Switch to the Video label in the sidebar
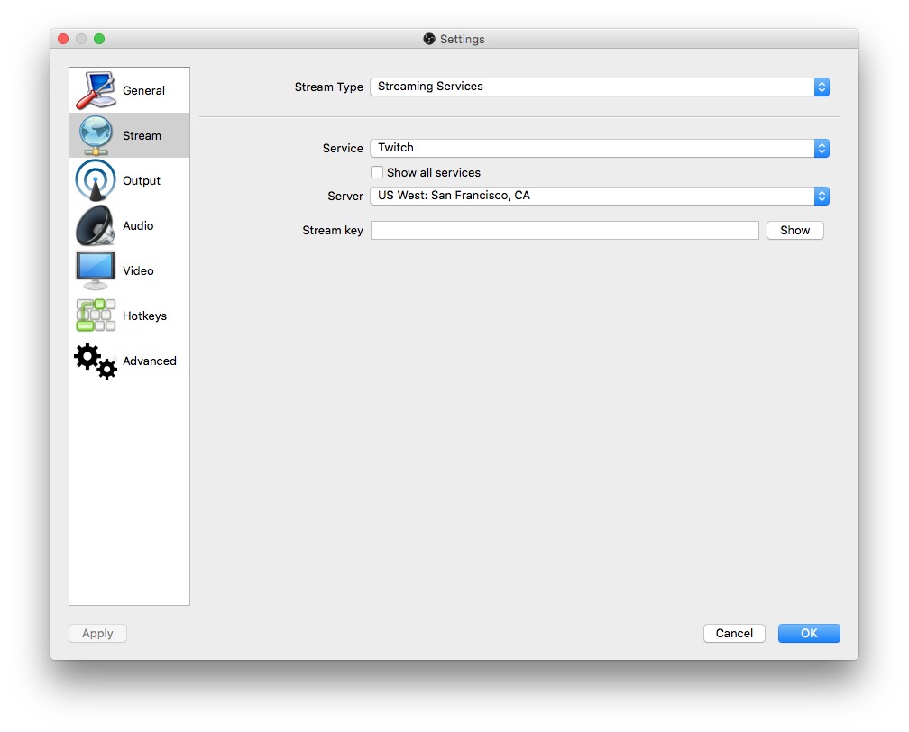909x732 pixels. point(138,270)
